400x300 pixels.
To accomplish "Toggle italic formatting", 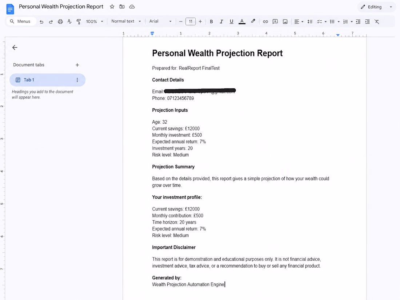I will pyautogui.click(x=221, y=22).
